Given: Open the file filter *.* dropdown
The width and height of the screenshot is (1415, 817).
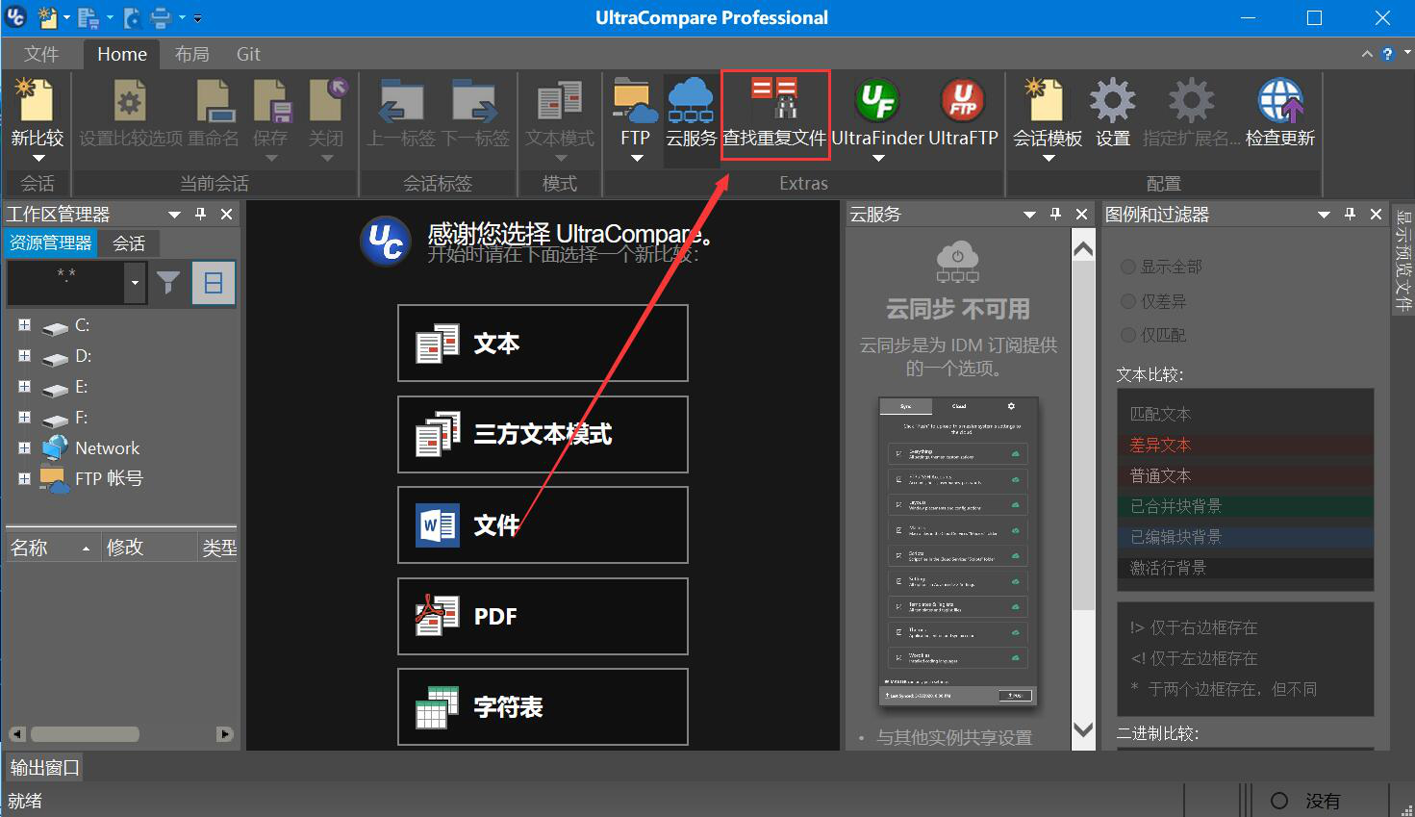Looking at the screenshot, I should click(135, 283).
